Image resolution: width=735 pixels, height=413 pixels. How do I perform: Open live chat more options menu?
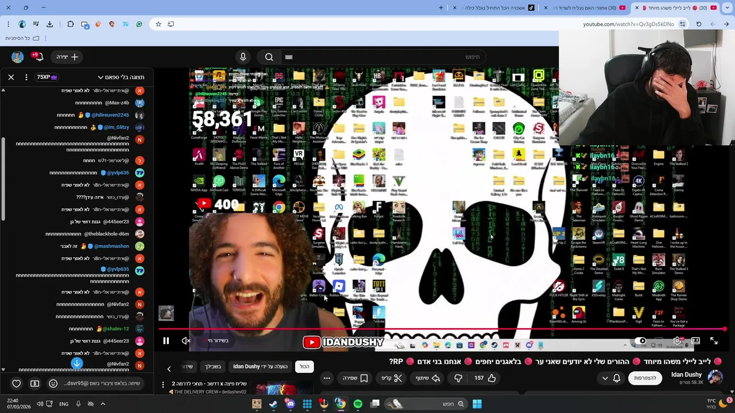26,77
